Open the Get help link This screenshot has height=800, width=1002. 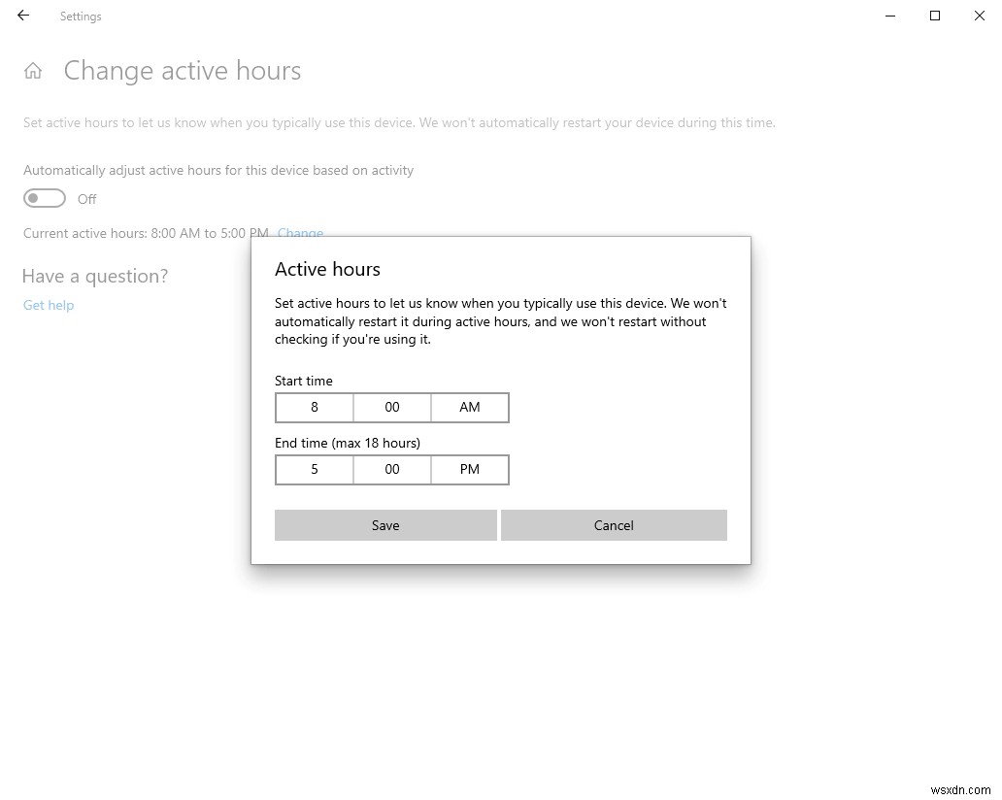point(49,306)
